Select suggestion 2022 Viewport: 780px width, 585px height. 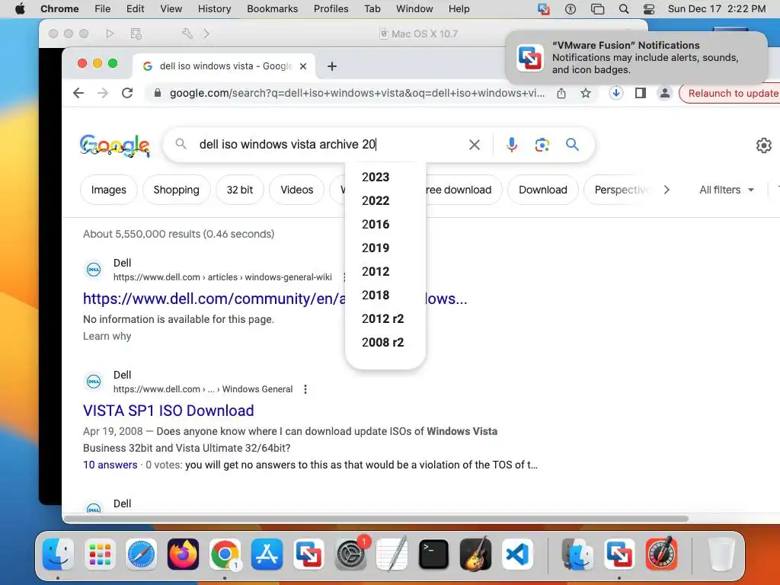376,200
